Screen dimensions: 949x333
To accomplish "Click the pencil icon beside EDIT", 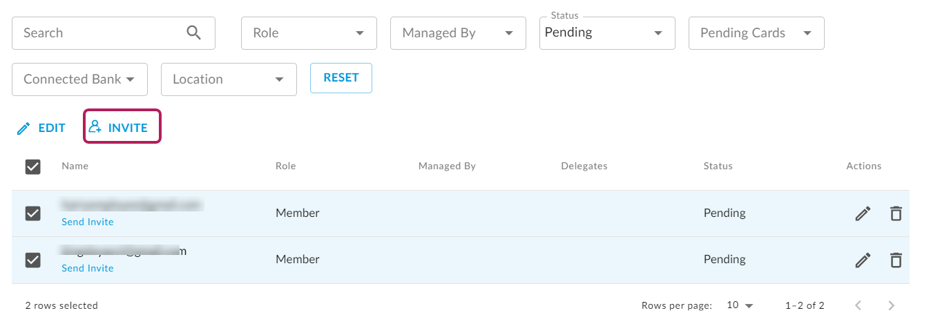I will (23, 129).
